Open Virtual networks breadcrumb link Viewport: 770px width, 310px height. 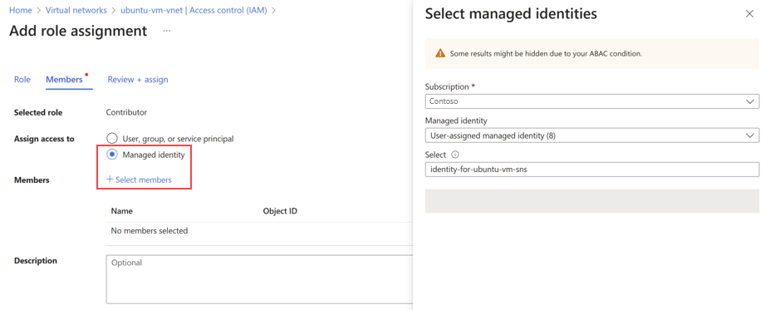point(76,10)
